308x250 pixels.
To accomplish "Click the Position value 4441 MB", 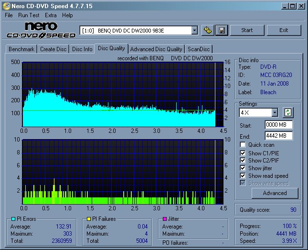I will pyautogui.click(x=286, y=234).
